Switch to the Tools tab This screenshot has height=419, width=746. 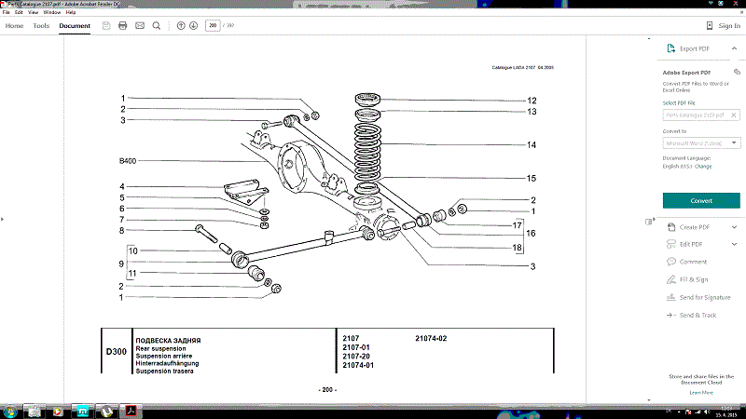pyautogui.click(x=41, y=26)
